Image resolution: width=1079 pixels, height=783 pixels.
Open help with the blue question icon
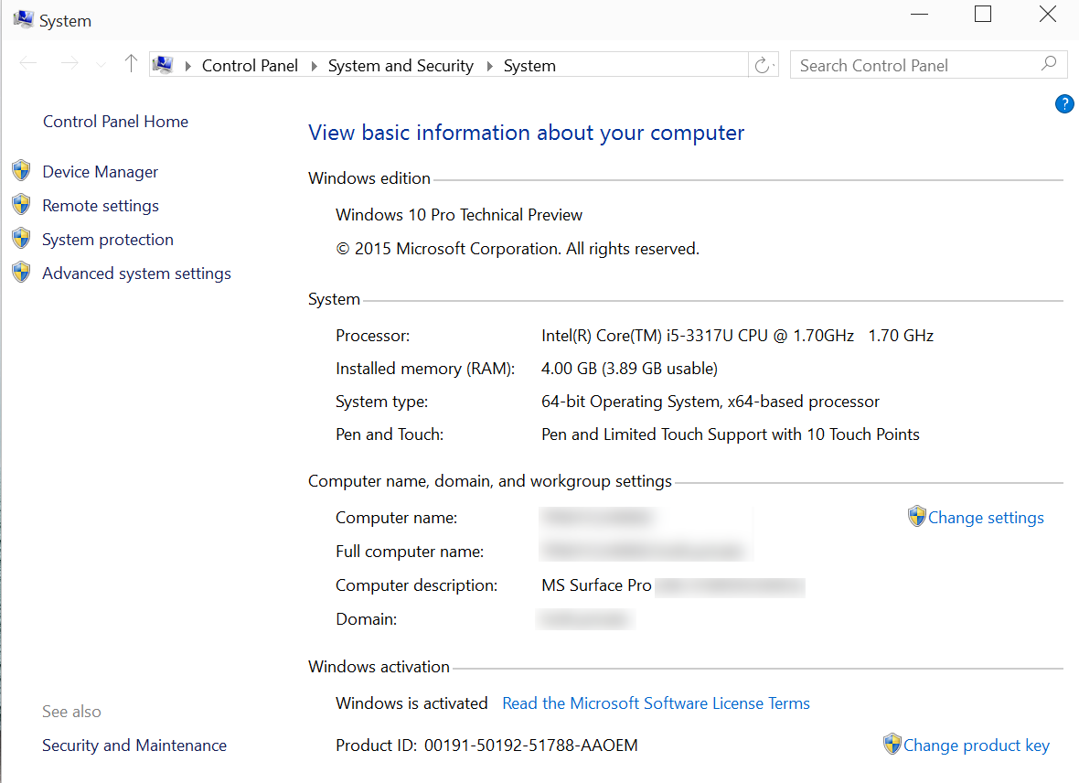point(1063,104)
